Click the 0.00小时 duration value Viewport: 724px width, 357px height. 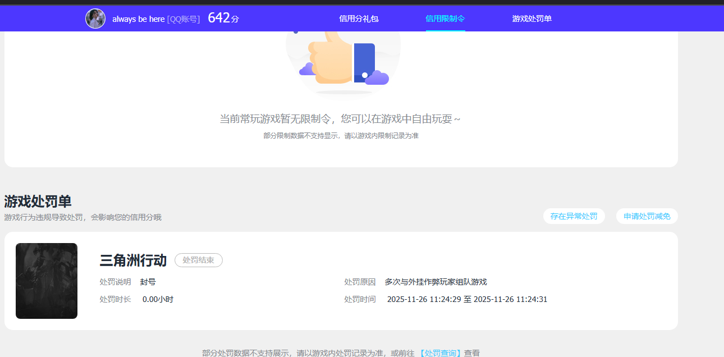158,299
